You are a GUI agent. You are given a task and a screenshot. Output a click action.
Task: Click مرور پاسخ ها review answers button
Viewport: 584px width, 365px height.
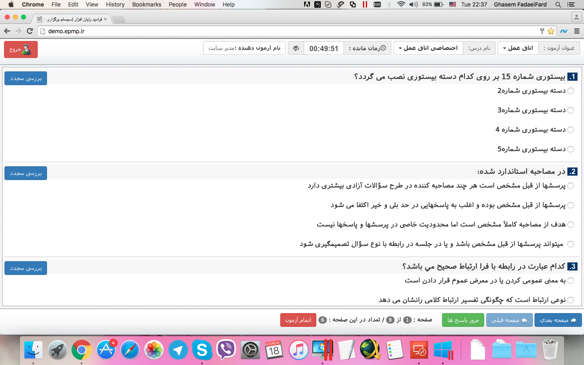pyautogui.click(x=463, y=320)
